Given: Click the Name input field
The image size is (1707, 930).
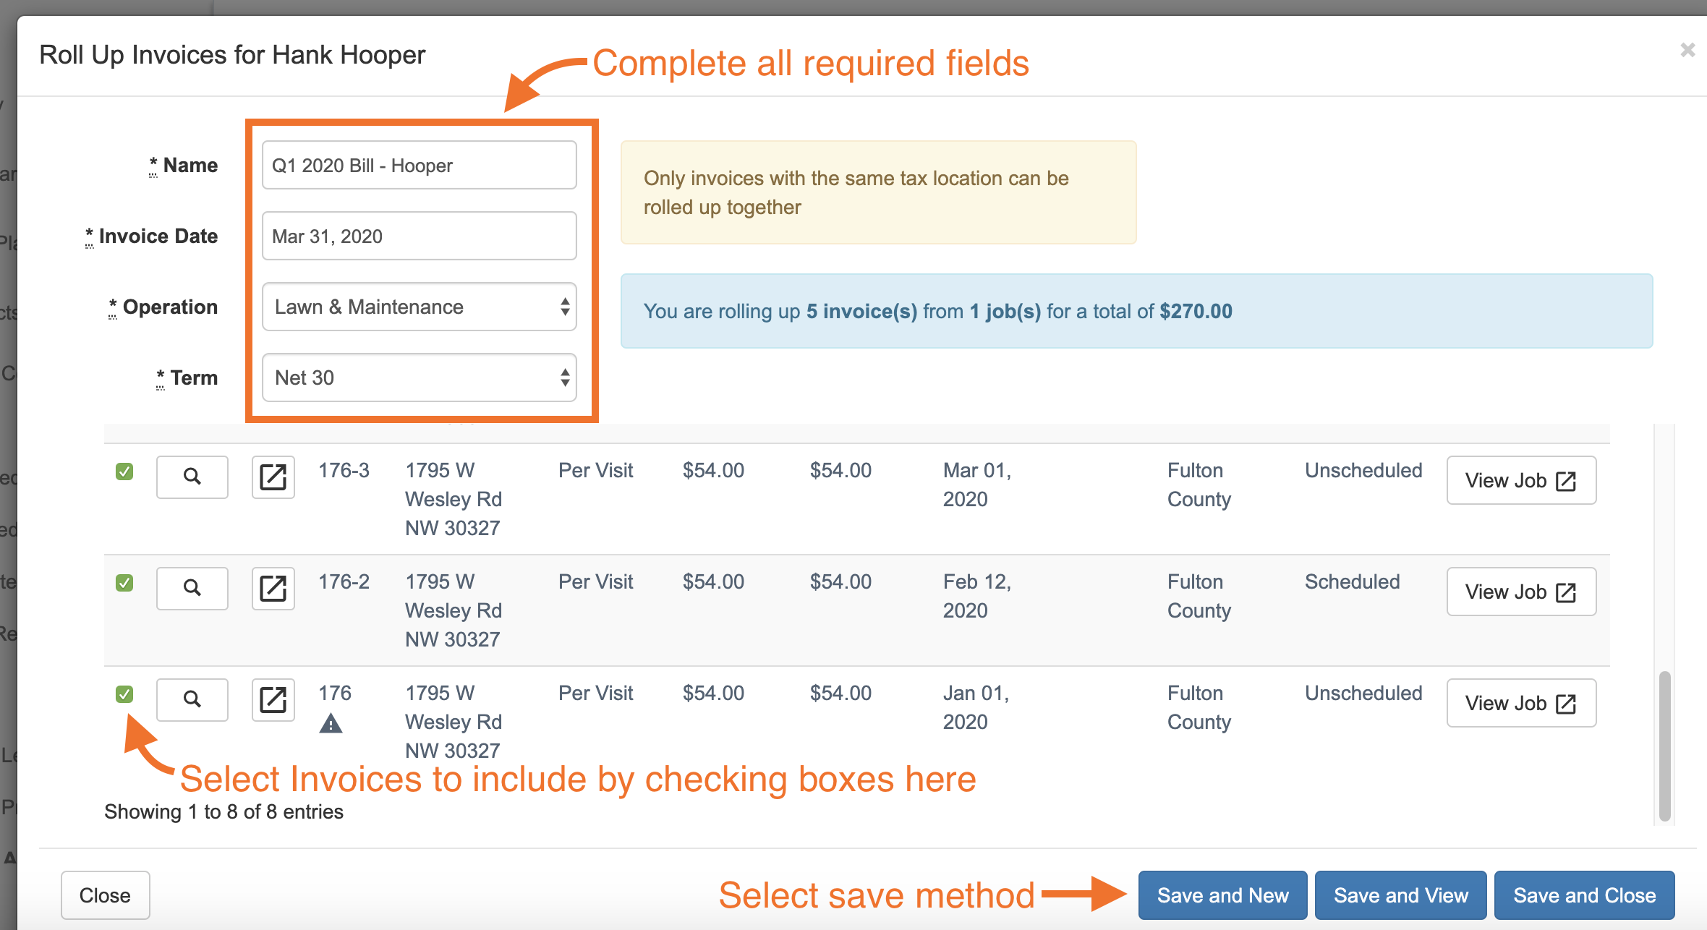Looking at the screenshot, I should (x=419, y=165).
